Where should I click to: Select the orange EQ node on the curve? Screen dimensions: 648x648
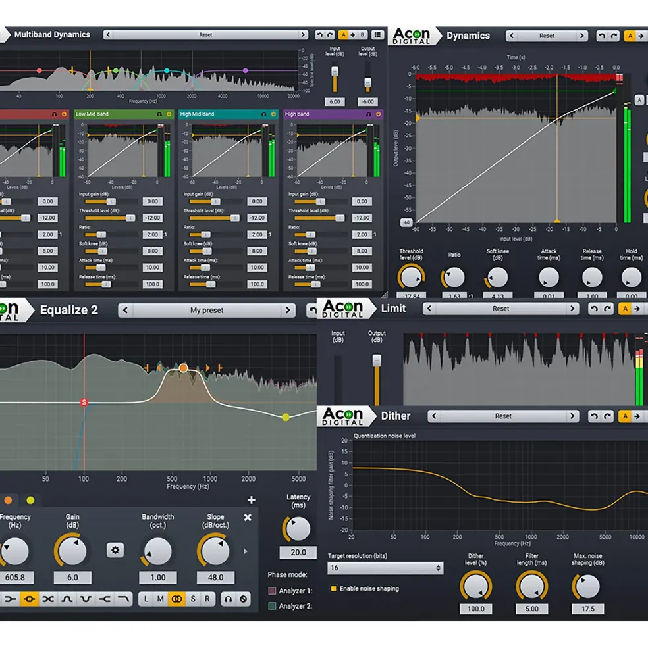pos(183,368)
